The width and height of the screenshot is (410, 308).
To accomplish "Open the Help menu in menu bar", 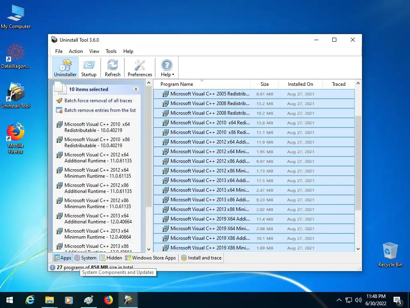I will (128, 51).
